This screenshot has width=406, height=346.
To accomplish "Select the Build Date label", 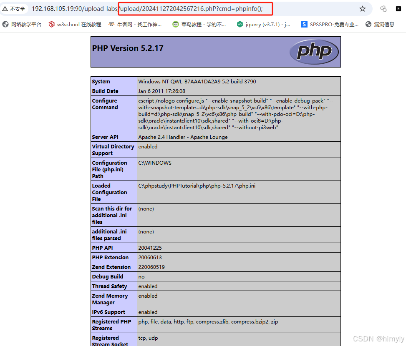I will click(x=105, y=91).
